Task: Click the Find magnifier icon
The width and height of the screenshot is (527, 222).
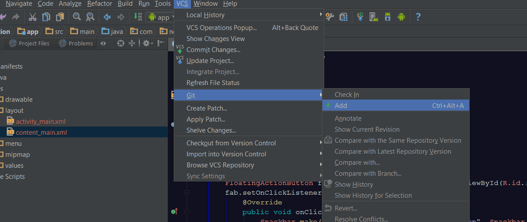Action: [x=77, y=17]
